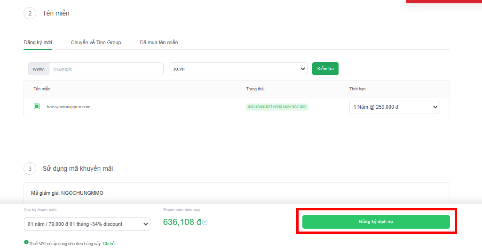
Task: Open the Đã mua tên miền tab
Action: click(x=158, y=42)
